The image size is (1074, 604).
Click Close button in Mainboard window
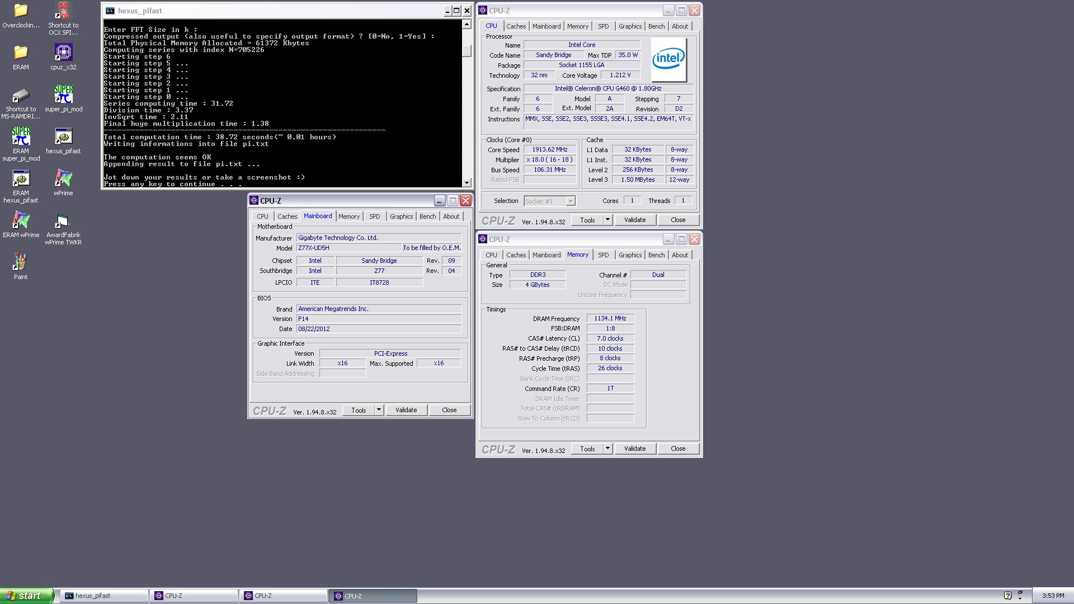point(449,410)
